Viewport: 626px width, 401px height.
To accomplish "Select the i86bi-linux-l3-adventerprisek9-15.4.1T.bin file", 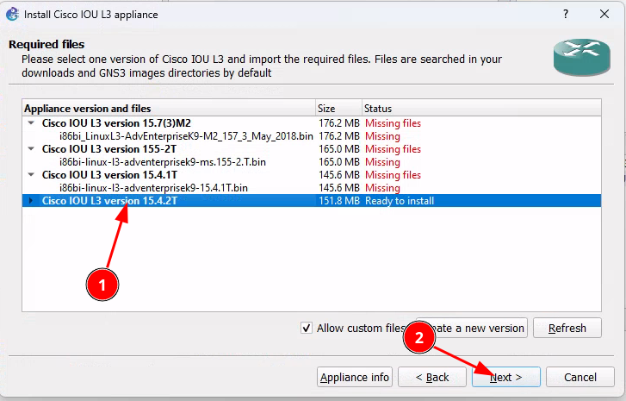I will point(153,188).
